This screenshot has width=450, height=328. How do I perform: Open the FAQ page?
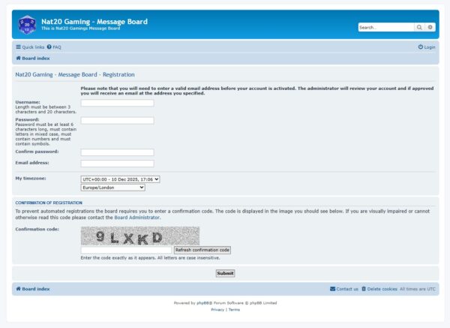(x=56, y=47)
